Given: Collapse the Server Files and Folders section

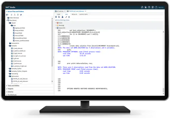Looking at the screenshot, I should [x=7, y=12].
